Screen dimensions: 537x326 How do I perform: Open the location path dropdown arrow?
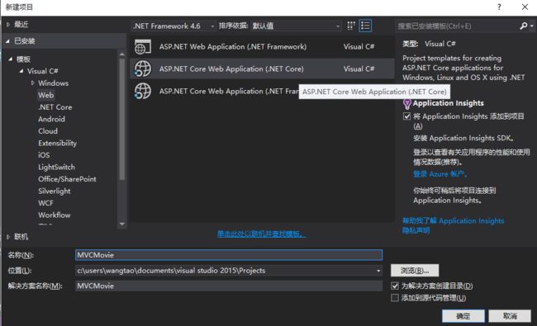point(378,271)
